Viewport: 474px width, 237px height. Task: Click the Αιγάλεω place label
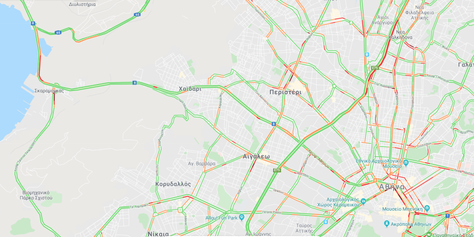pos(256,157)
